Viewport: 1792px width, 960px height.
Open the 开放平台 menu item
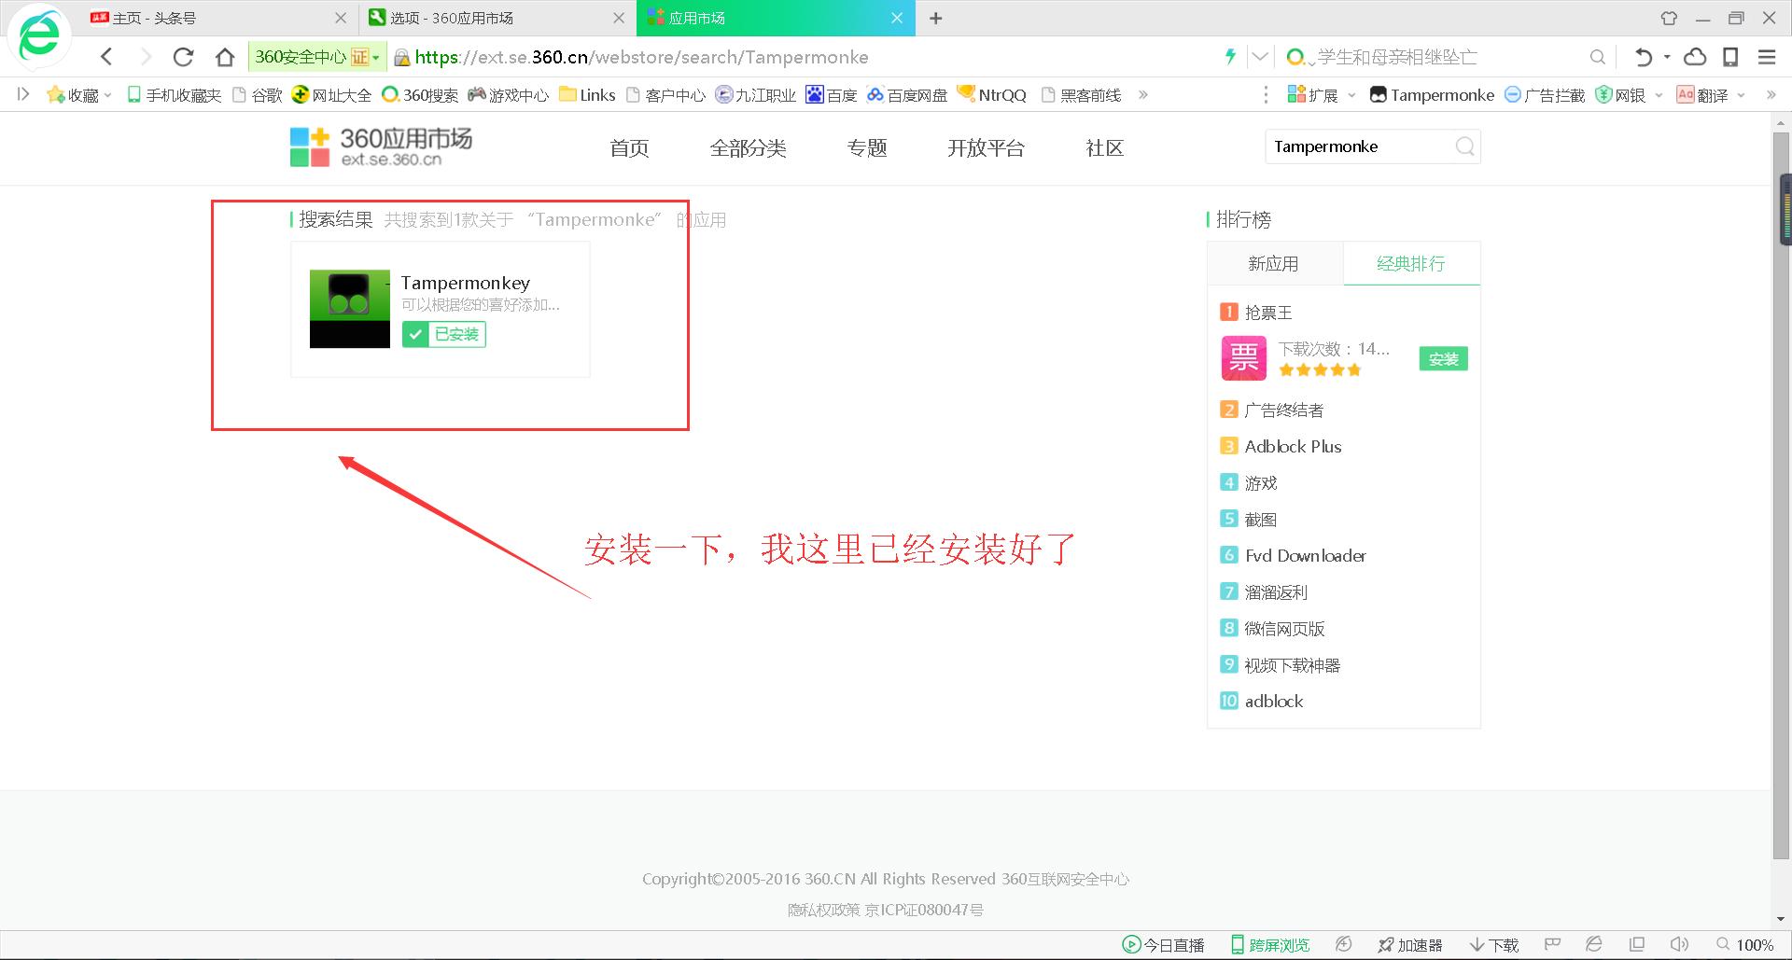coord(987,147)
